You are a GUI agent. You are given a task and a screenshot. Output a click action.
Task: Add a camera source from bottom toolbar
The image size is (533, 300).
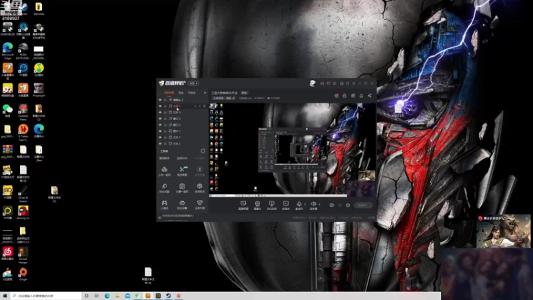(257, 205)
